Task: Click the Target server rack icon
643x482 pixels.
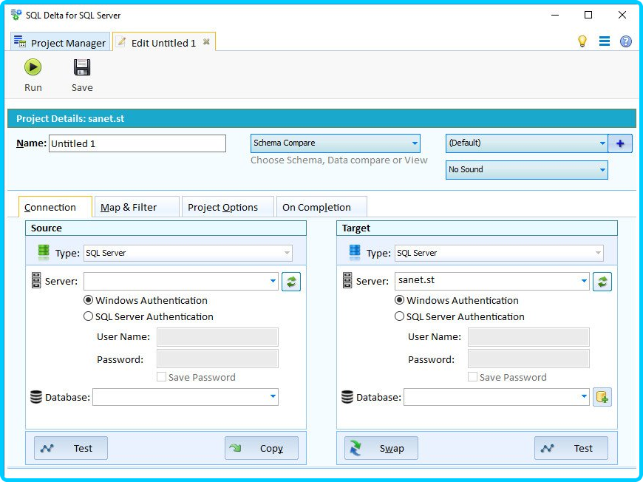Action: point(347,280)
